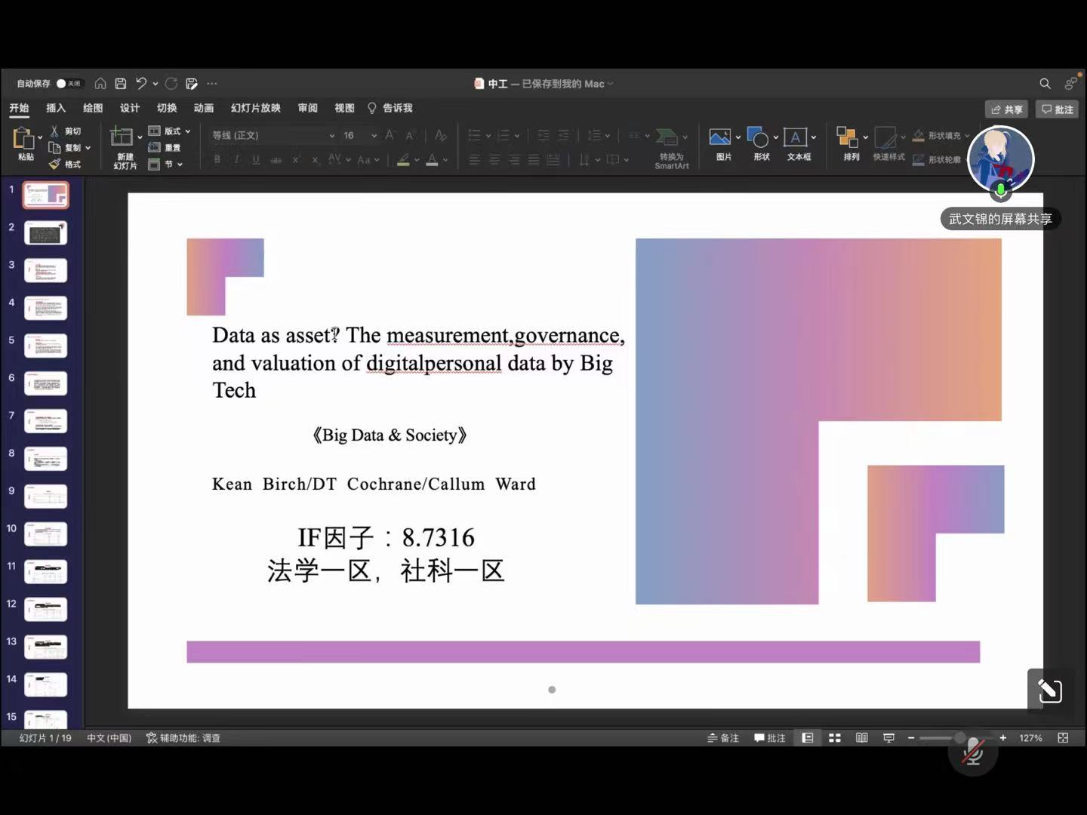Switch to slide sorter grid view
Image resolution: width=1087 pixels, height=815 pixels.
coord(835,738)
